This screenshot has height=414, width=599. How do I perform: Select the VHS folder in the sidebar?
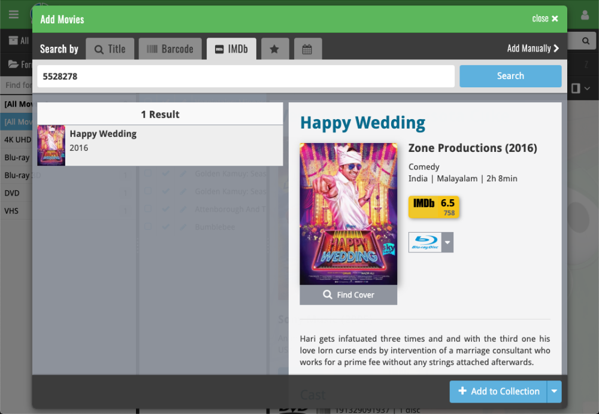11,211
